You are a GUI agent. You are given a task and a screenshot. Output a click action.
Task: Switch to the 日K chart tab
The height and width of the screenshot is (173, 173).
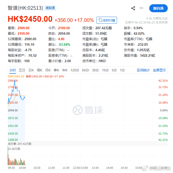pos(31,70)
